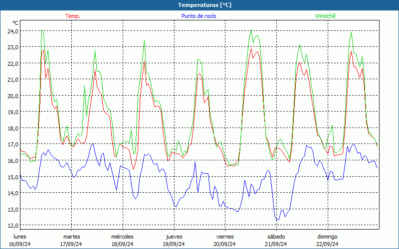
Task: Click the 'Temperaturas [°C]' chart title
Action: [x=204, y=5]
